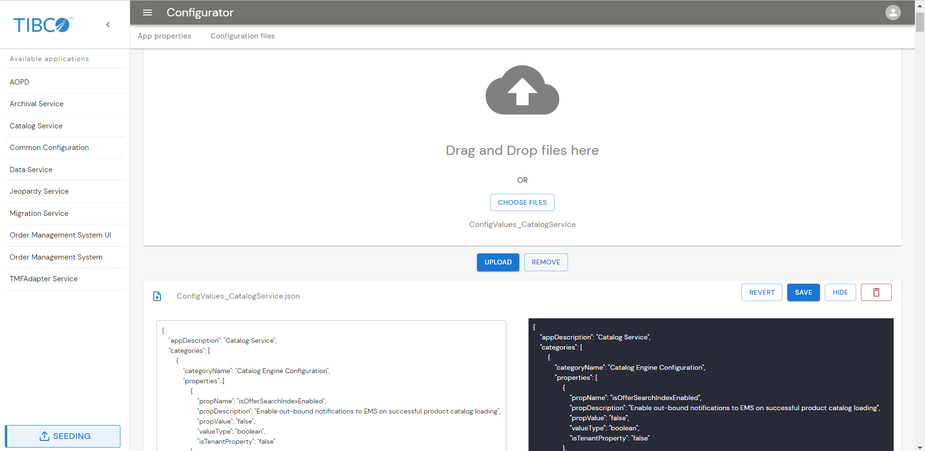The width and height of the screenshot is (925, 451).
Task: Open Catalog Service in the sidebar
Action: click(x=65, y=126)
